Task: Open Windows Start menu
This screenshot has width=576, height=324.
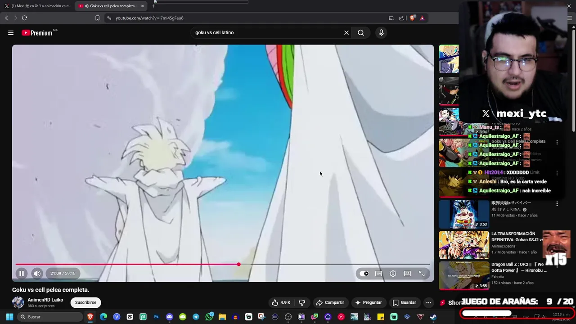Action: (x=9, y=317)
